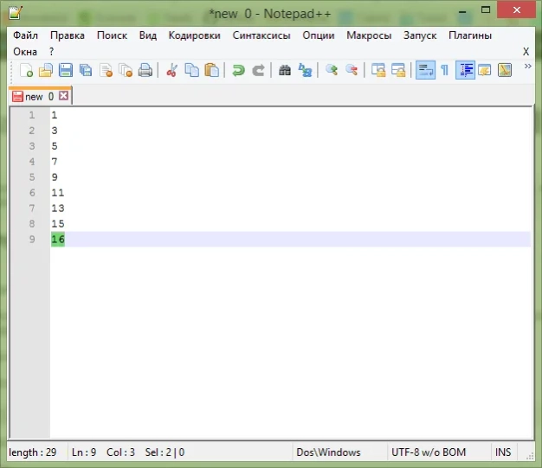Viewport: 542px width, 468px height.
Task: Print the document with printer icon
Action: (145, 70)
